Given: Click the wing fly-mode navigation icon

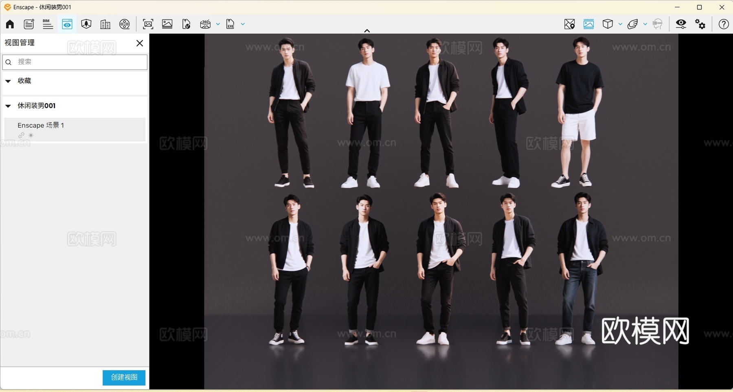Looking at the screenshot, I should click(x=632, y=24).
